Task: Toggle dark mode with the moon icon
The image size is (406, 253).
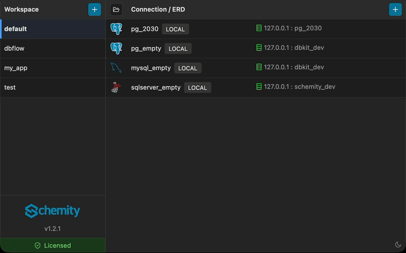Action: pyautogui.click(x=398, y=245)
